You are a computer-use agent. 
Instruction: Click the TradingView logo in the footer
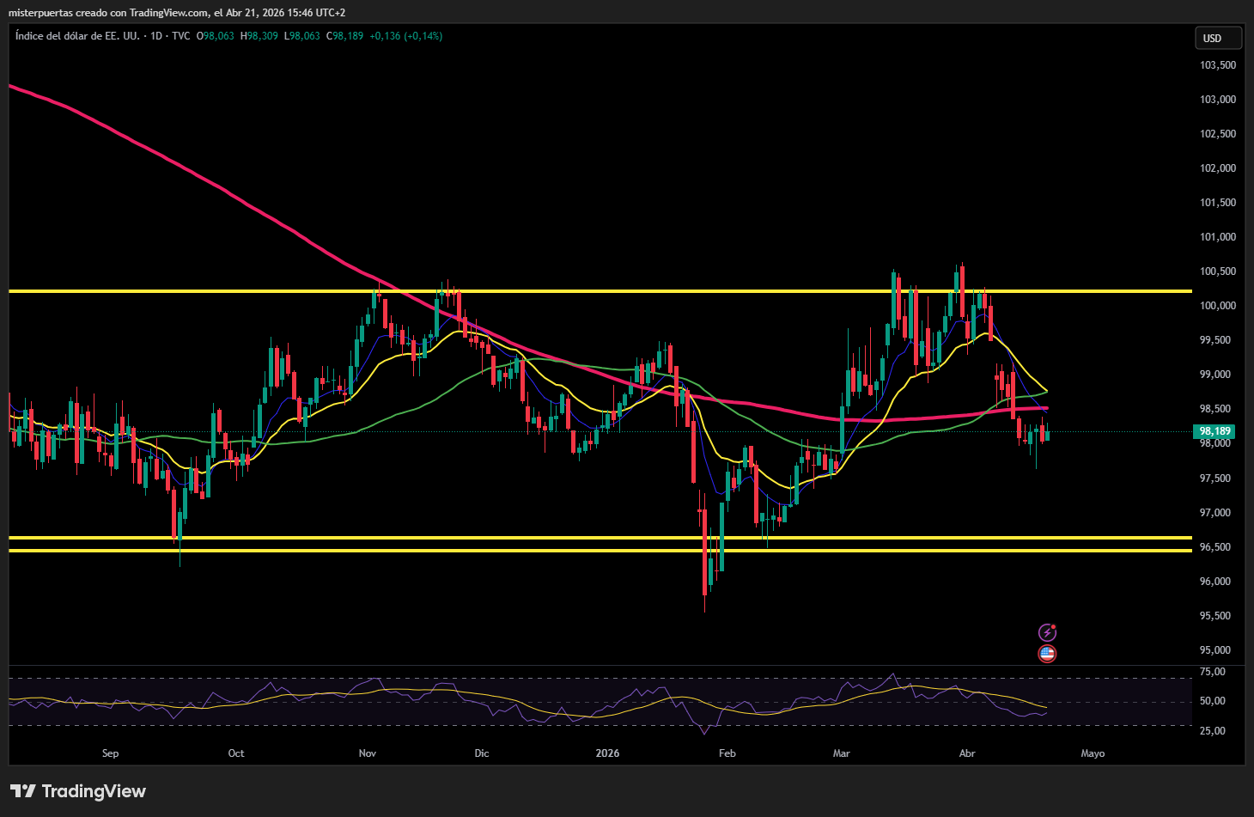[78, 791]
